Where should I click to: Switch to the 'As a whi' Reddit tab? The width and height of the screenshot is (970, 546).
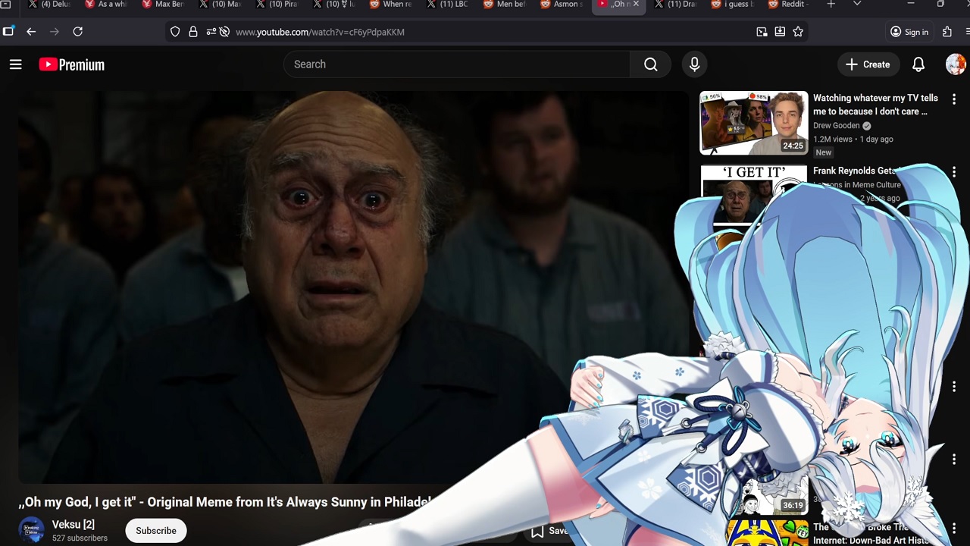105,5
